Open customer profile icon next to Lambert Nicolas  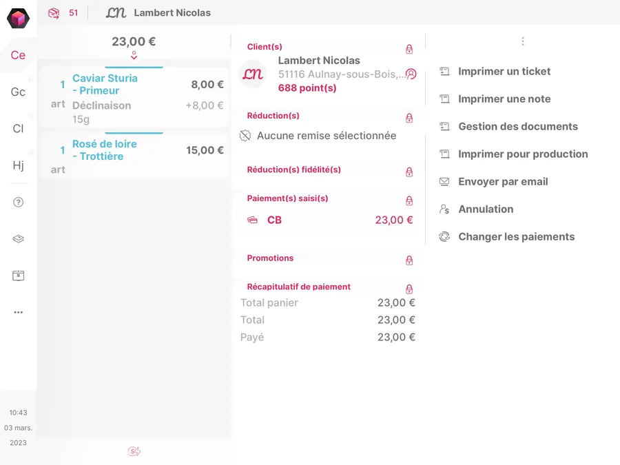[x=411, y=74]
